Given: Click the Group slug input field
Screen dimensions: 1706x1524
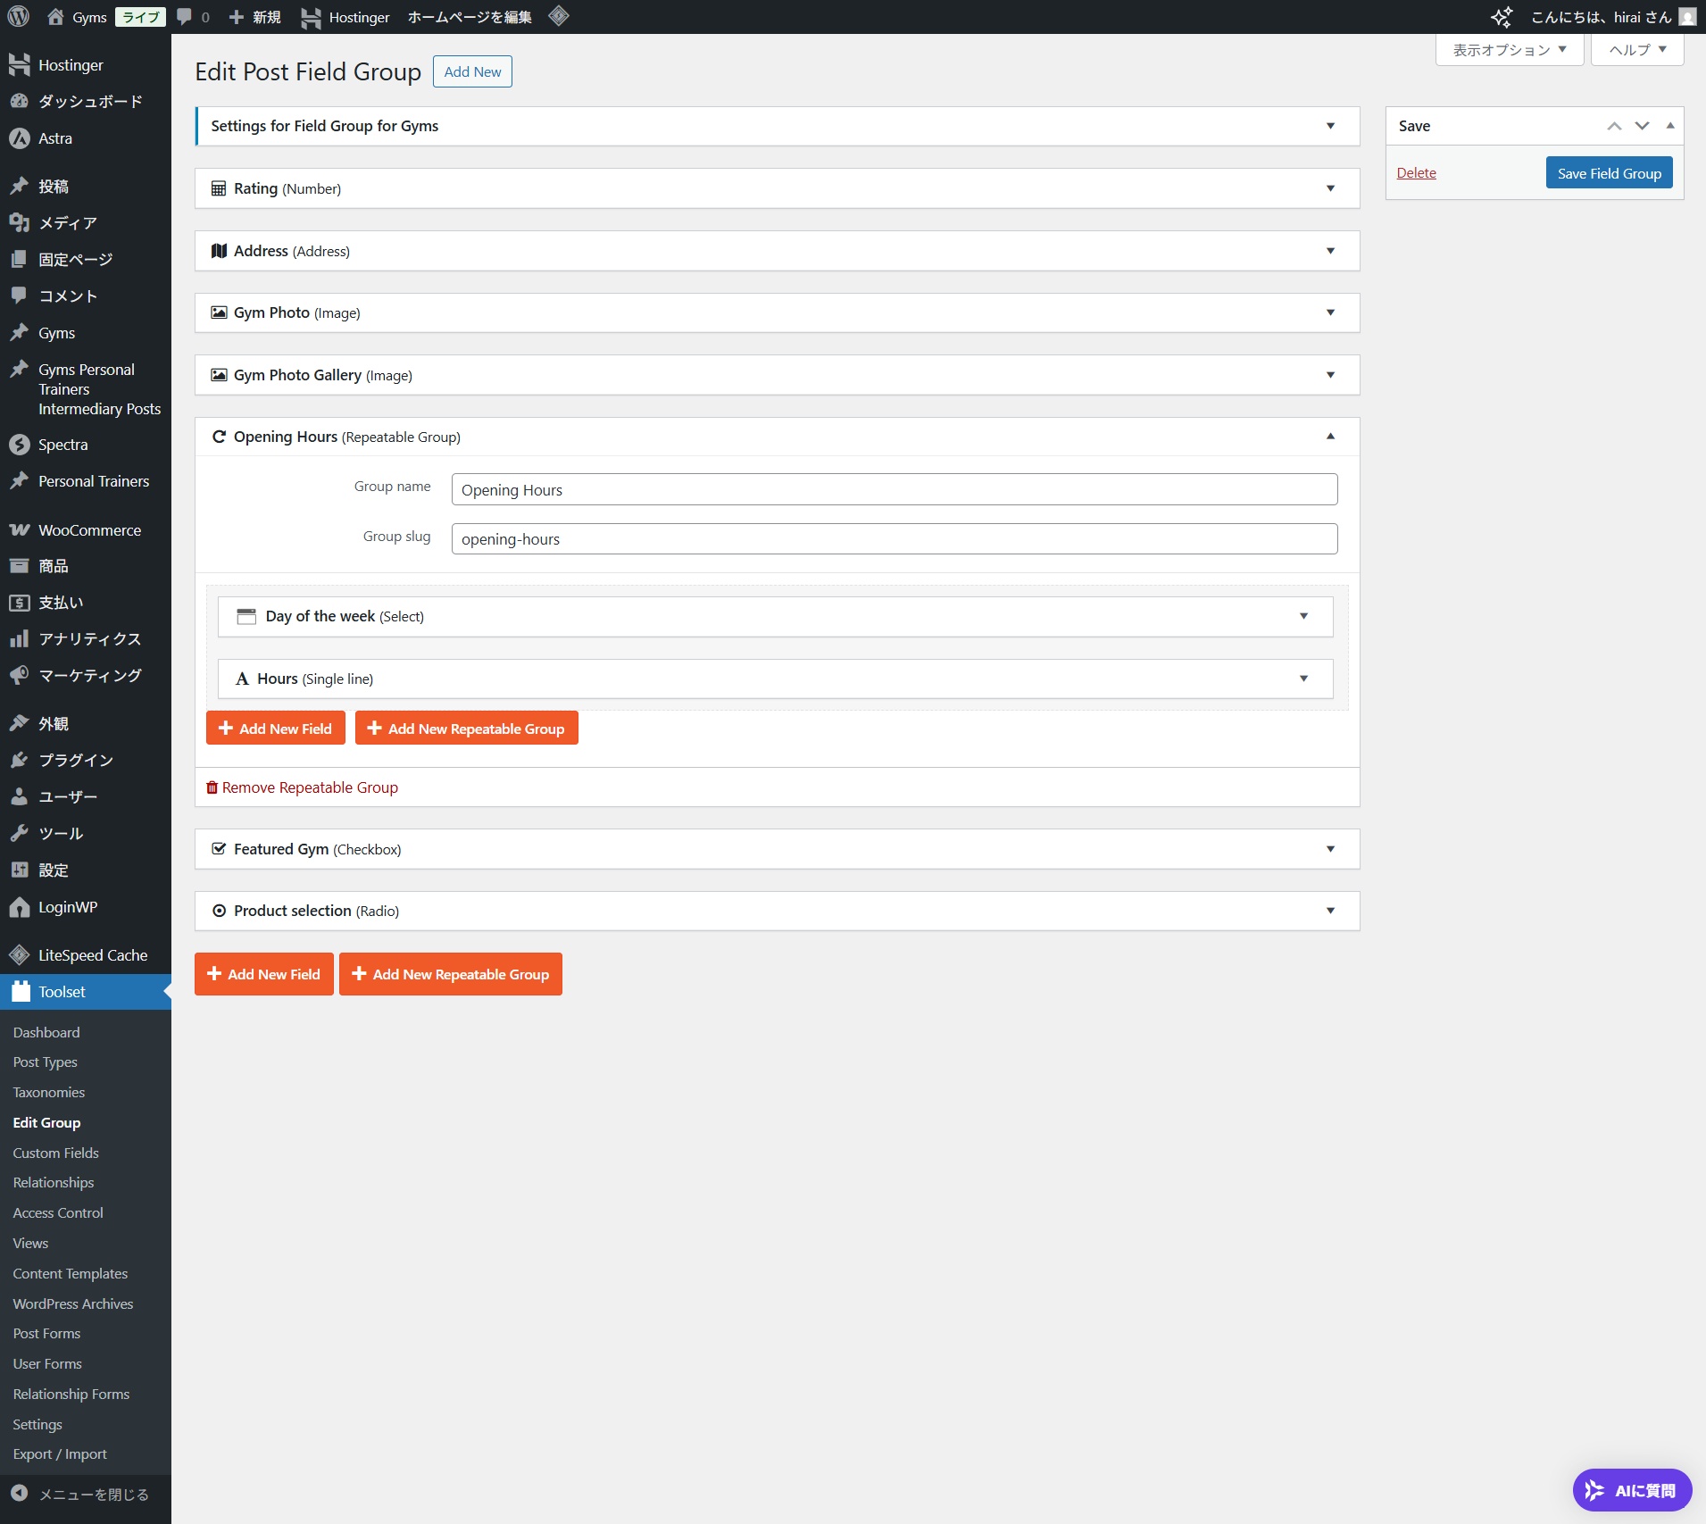Looking at the screenshot, I should (895, 539).
